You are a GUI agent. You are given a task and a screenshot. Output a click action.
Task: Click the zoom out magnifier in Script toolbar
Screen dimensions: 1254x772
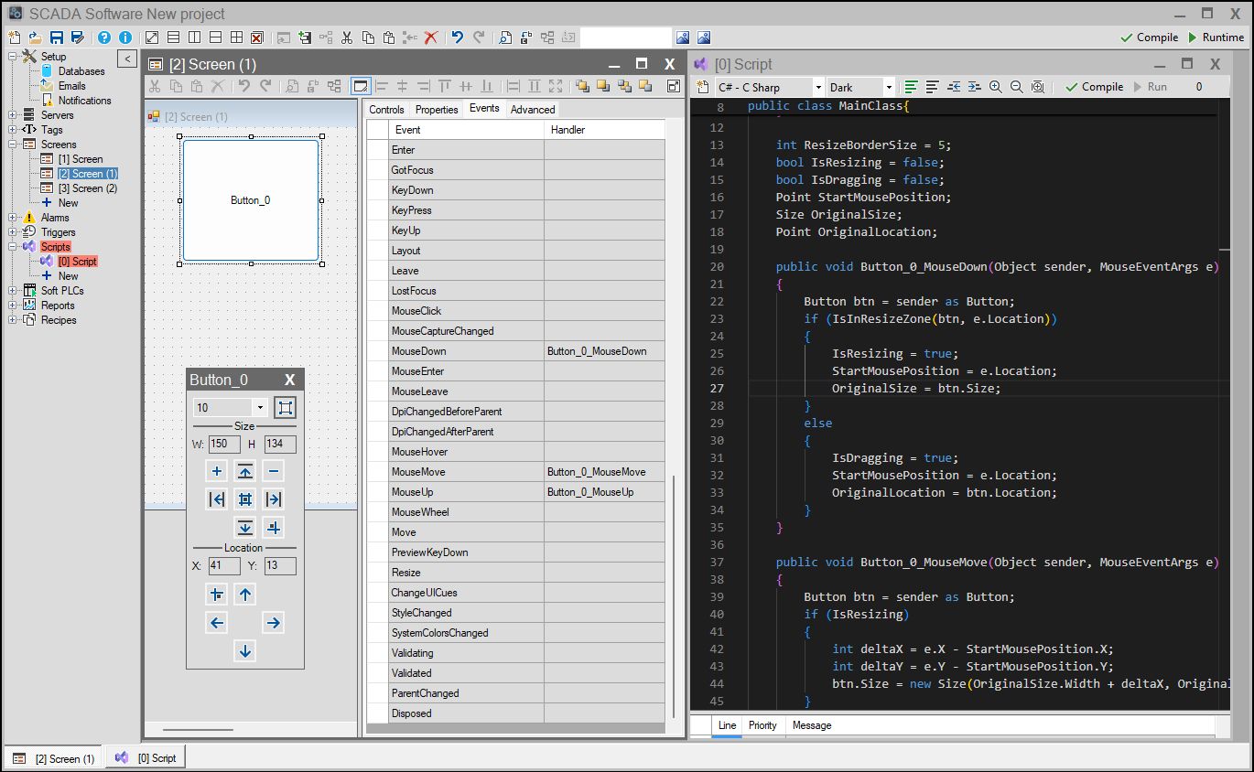tap(1016, 87)
